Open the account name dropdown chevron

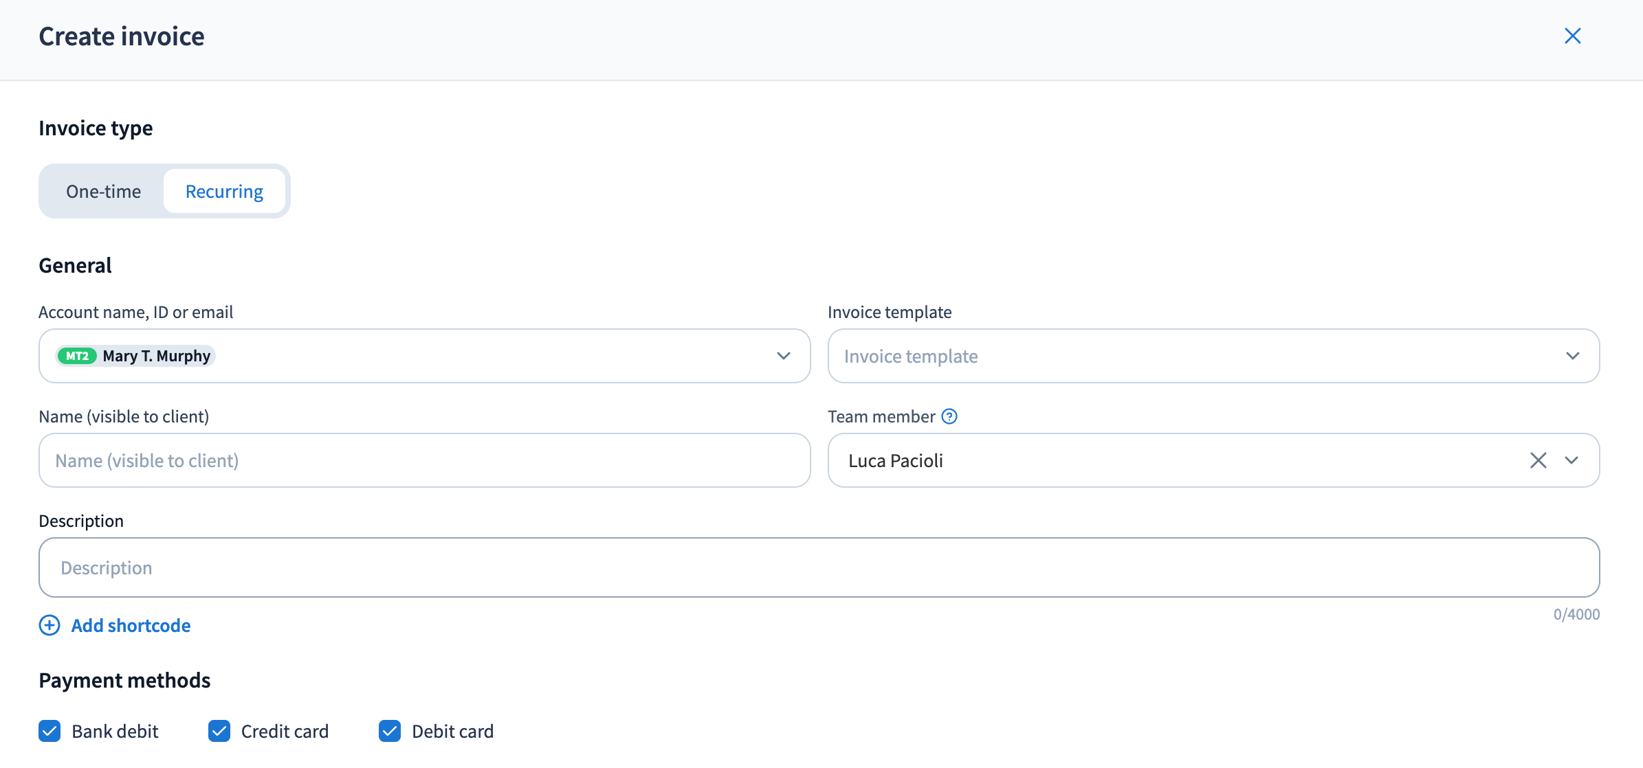[783, 356]
